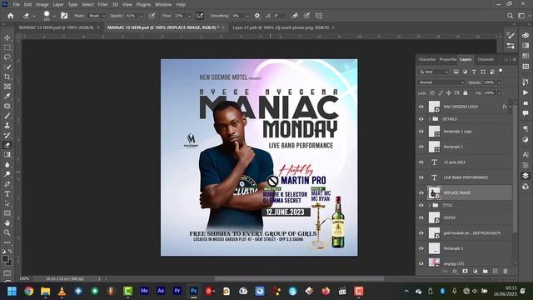This screenshot has height=300, width=533.
Task: Click the search icon at top right
Action: [x=511, y=16]
